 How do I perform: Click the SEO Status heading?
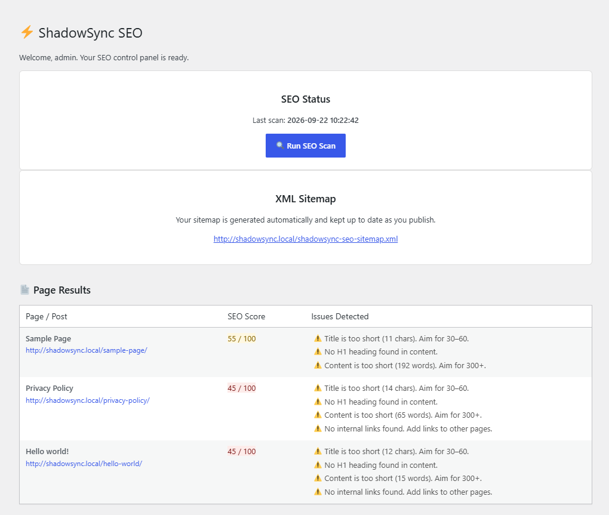pos(306,99)
